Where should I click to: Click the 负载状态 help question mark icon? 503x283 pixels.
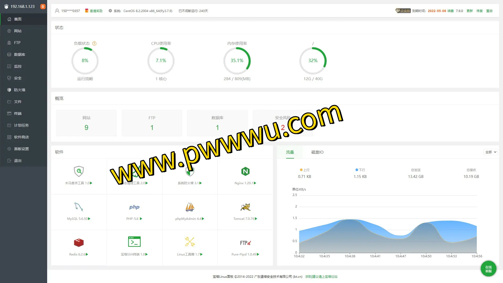pos(94,43)
